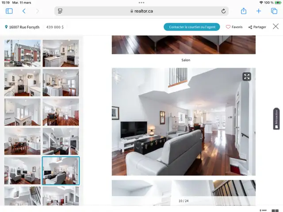Switch to list view layout icon

click(x=264, y=211)
